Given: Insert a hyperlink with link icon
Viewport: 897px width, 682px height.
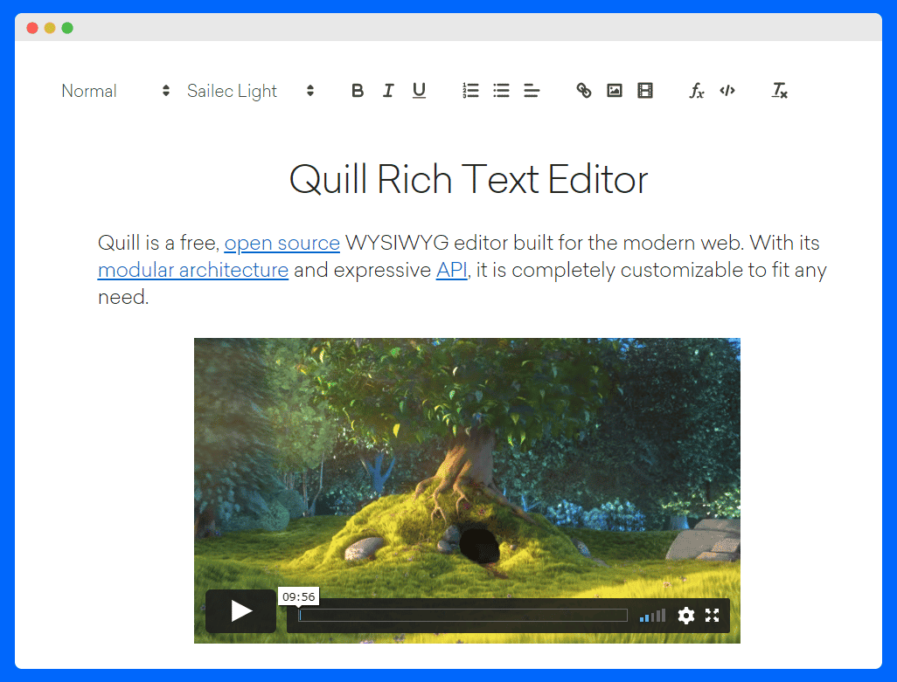Looking at the screenshot, I should coord(584,91).
